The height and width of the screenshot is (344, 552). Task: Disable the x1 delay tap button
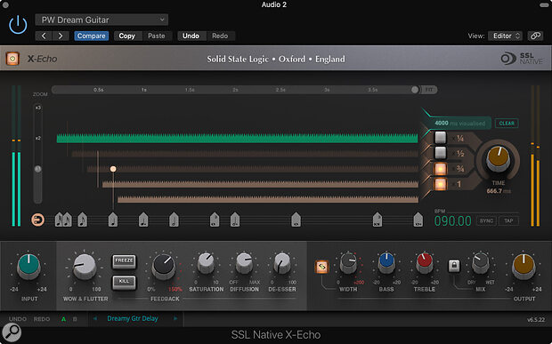click(x=440, y=184)
